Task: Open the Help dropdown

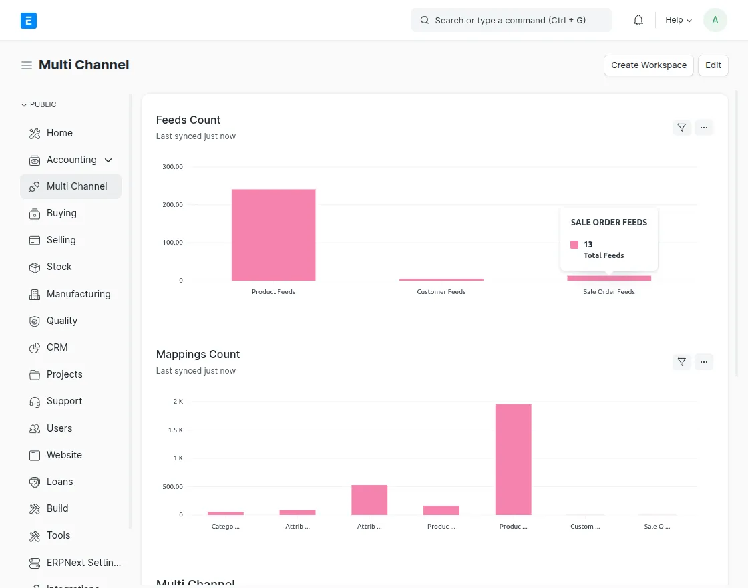Action: pos(678,20)
